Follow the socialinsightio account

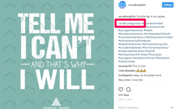tap(168, 5)
